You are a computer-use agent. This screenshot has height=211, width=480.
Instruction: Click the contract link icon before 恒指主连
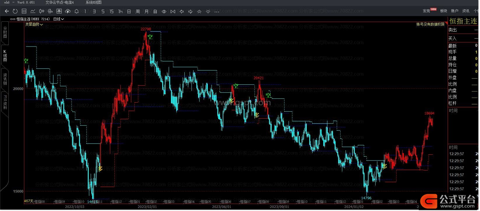coord(13,19)
